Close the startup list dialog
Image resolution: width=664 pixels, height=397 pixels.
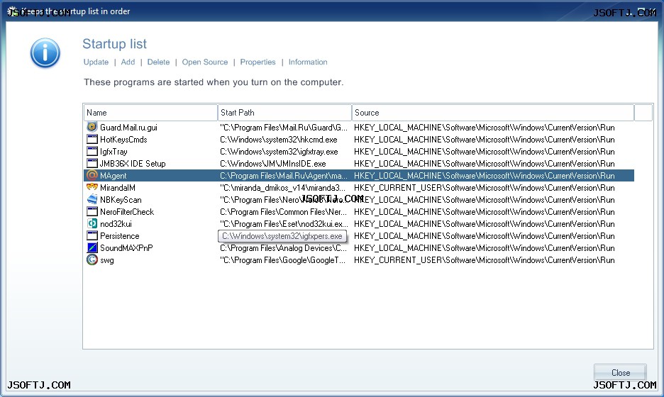coord(620,372)
